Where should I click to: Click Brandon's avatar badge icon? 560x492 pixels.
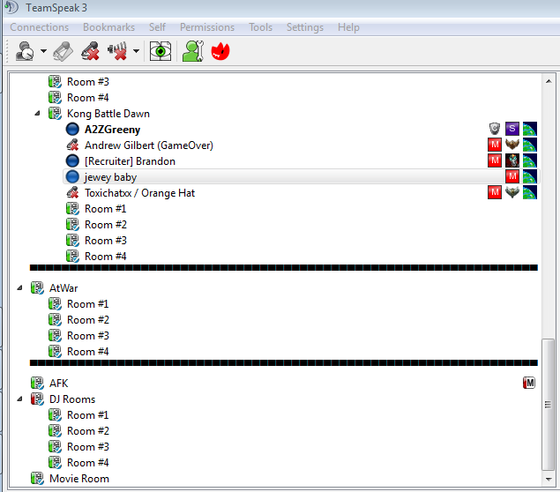pos(512,160)
